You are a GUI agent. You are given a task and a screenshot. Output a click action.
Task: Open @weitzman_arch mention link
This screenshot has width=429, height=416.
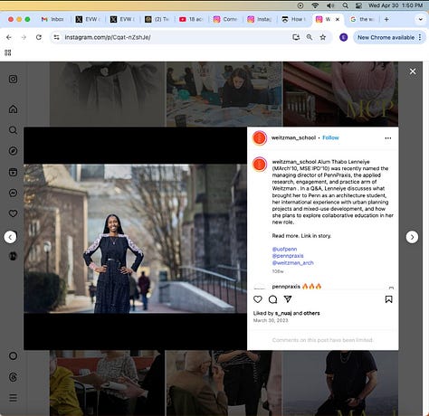293,263
